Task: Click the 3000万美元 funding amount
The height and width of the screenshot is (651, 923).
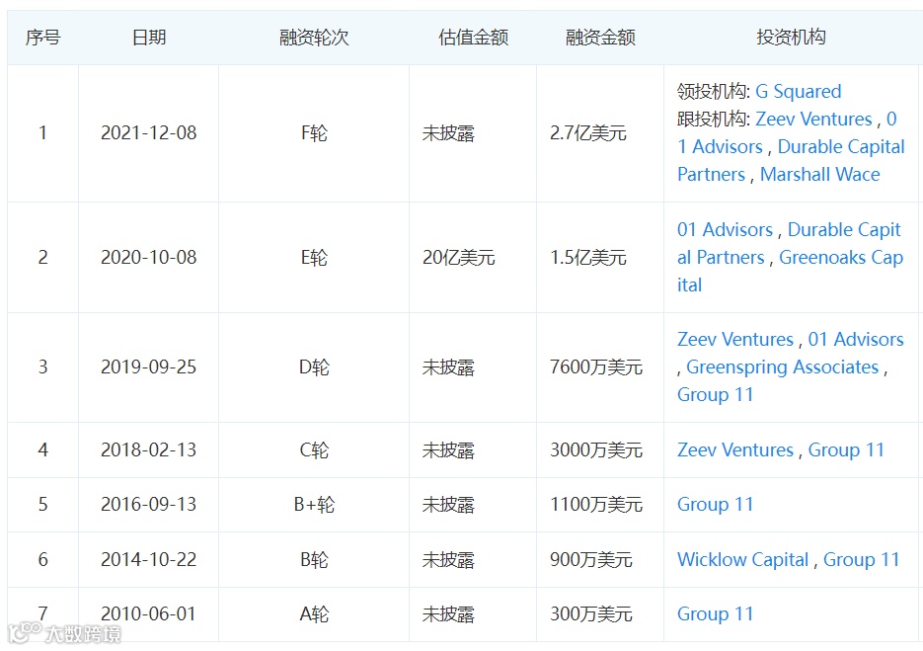Action: (595, 450)
